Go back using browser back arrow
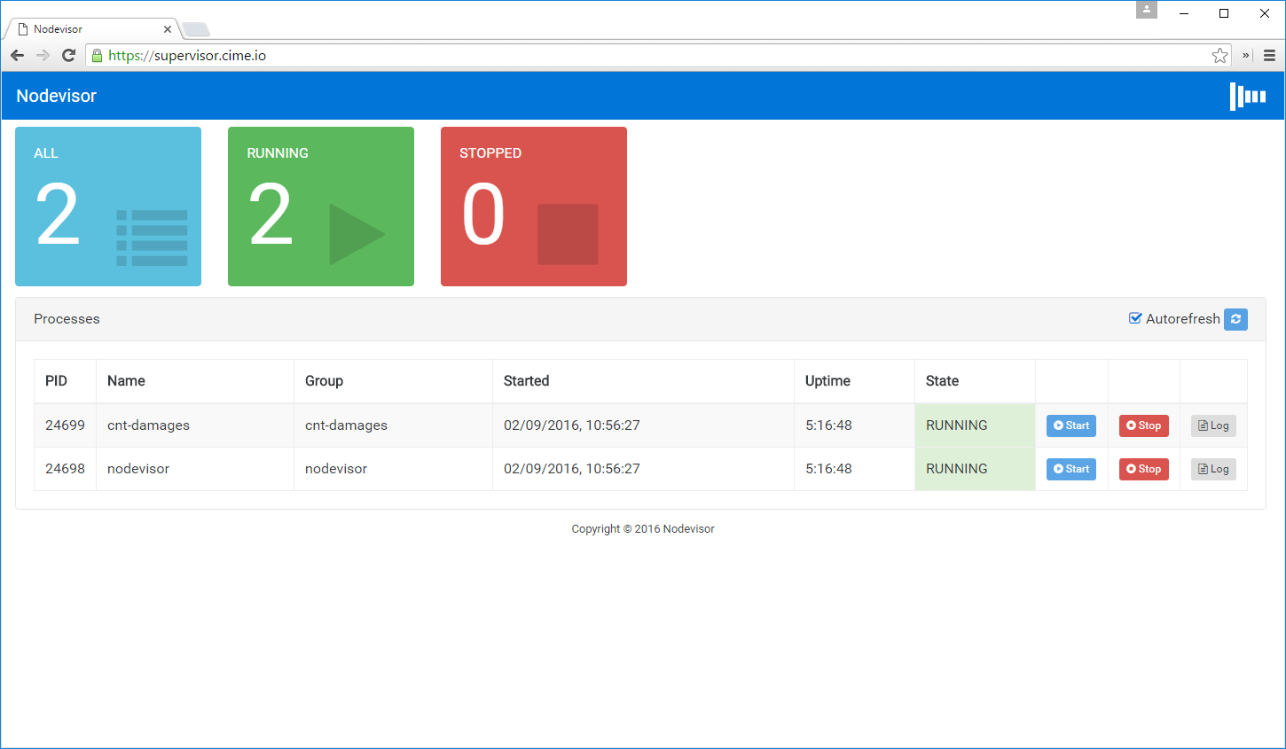The height and width of the screenshot is (749, 1286). (18, 56)
